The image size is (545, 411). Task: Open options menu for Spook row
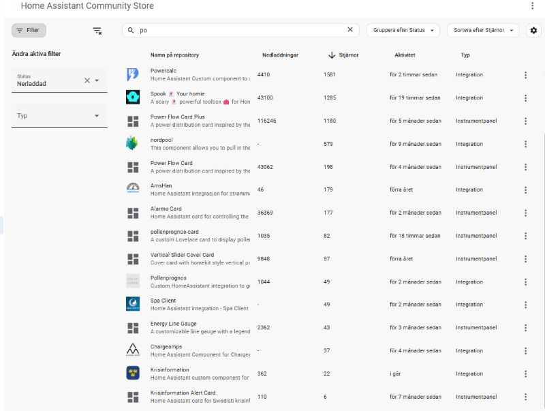coord(525,97)
